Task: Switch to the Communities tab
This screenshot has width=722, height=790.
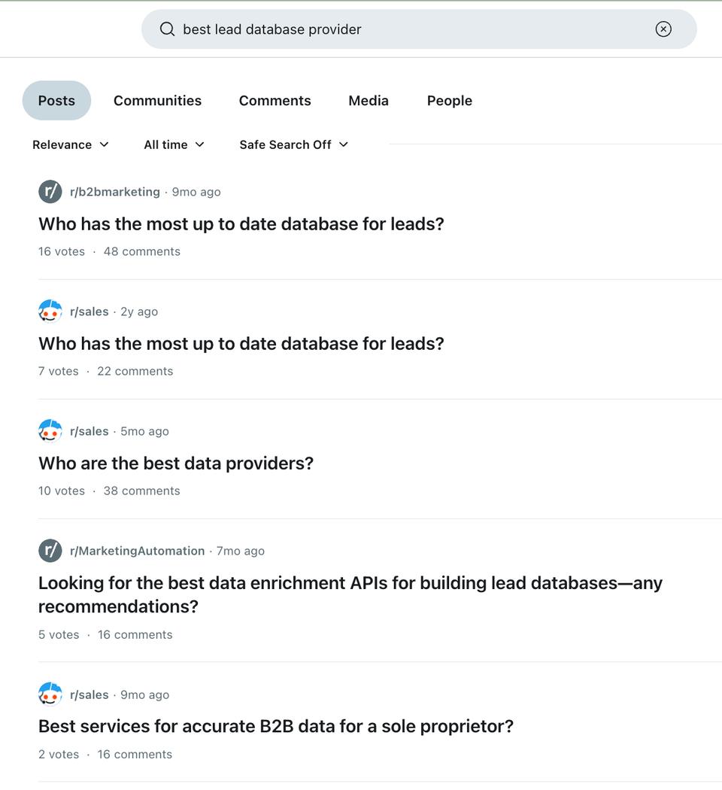Action: 158,101
